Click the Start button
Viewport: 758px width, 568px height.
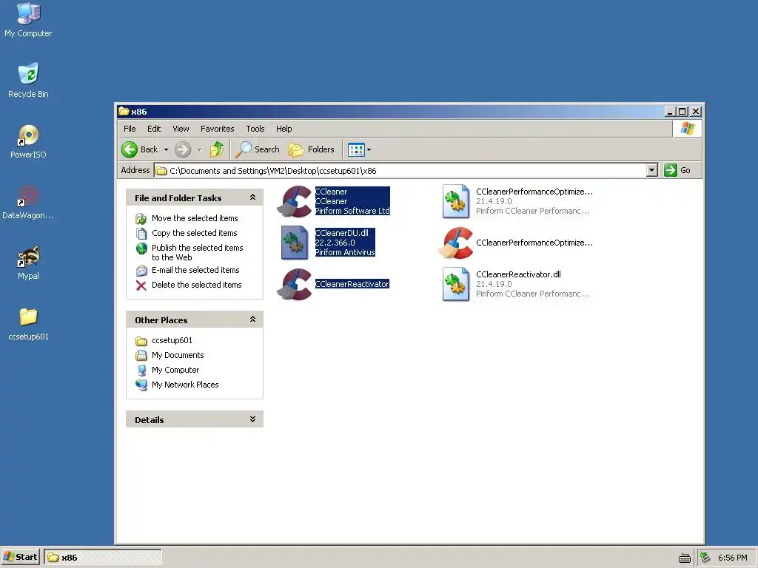point(20,557)
